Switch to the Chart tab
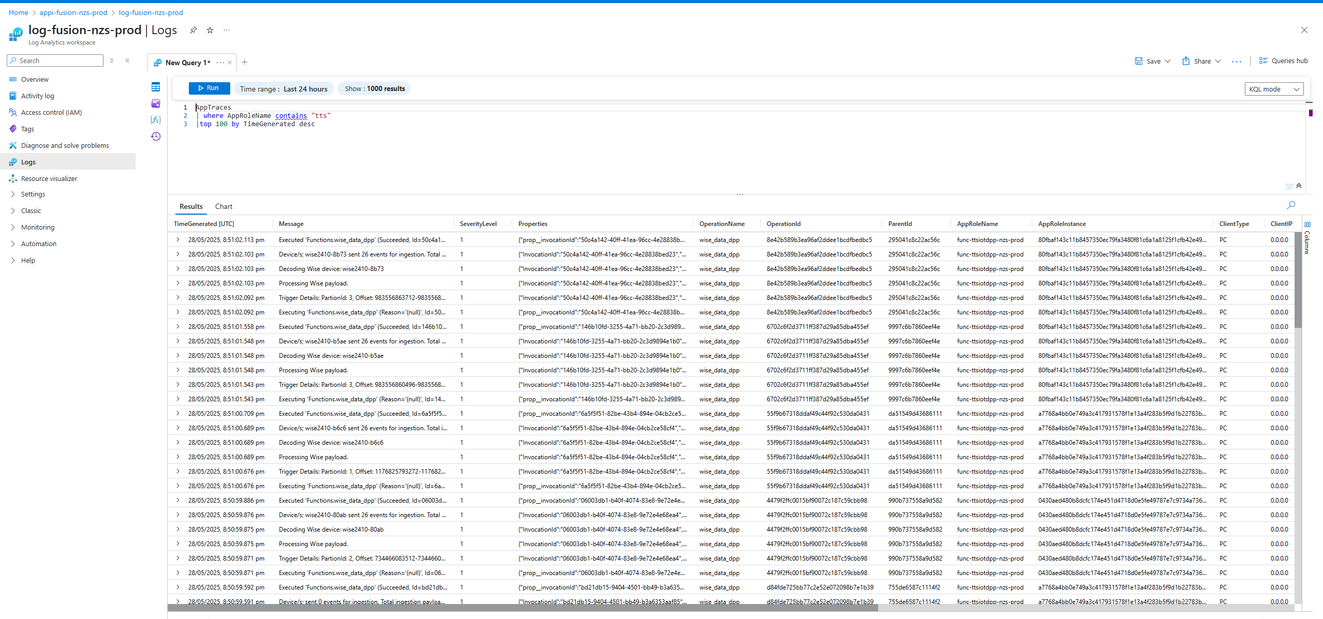This screenshot has height=619, width=1323. pos(224,206)
